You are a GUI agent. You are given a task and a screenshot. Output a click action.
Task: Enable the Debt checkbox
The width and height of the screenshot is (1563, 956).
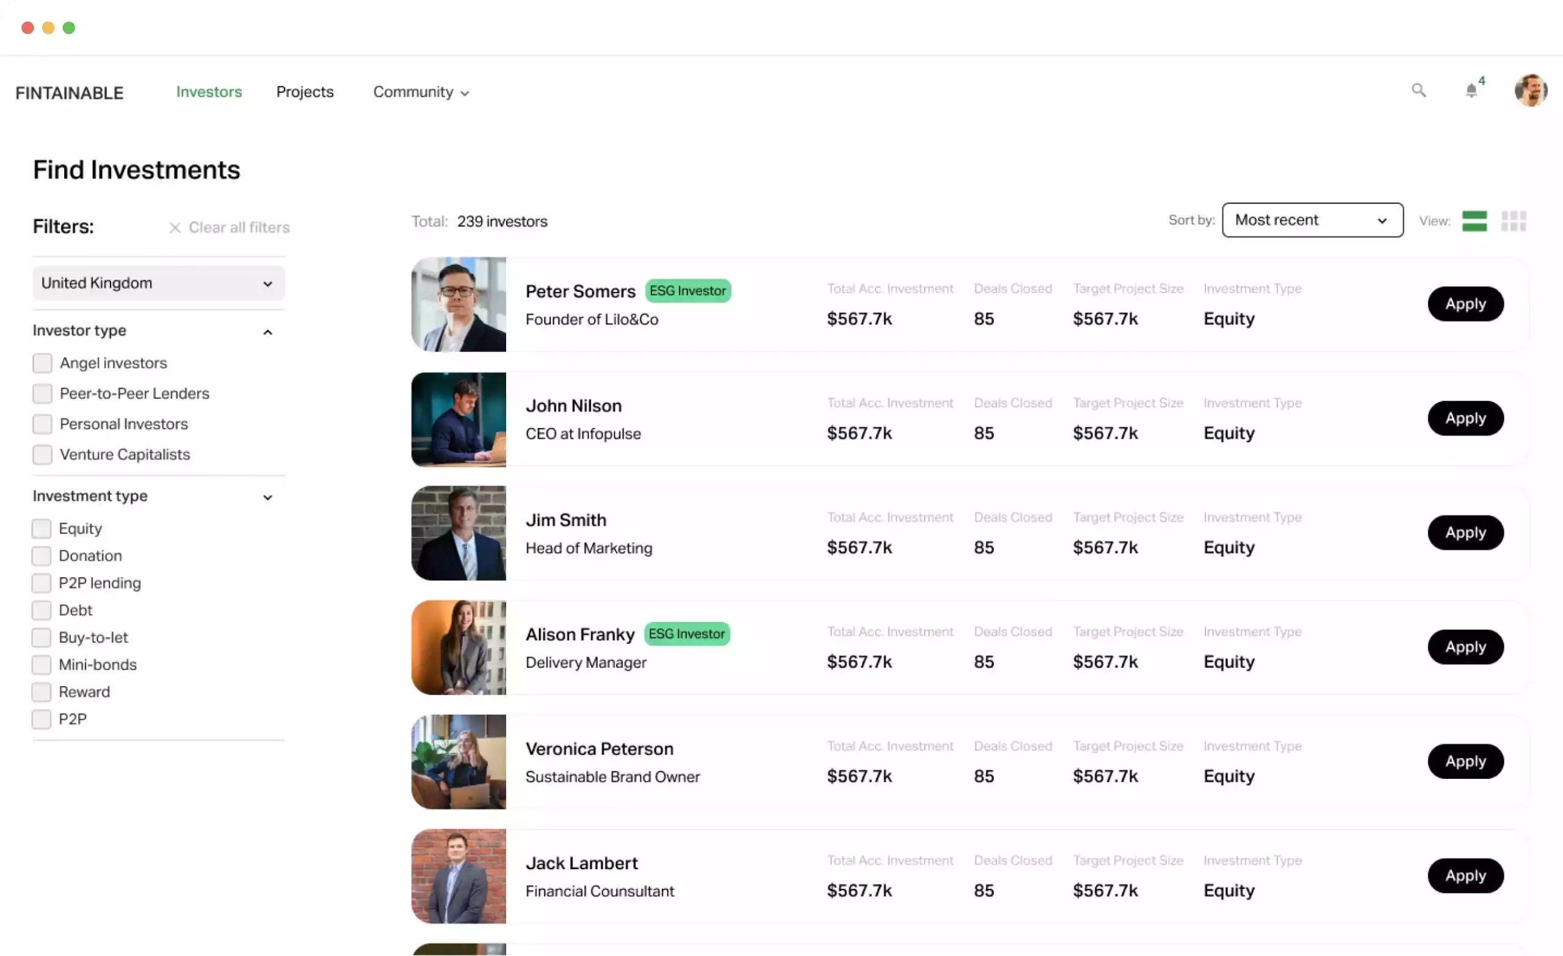[42, 611]
